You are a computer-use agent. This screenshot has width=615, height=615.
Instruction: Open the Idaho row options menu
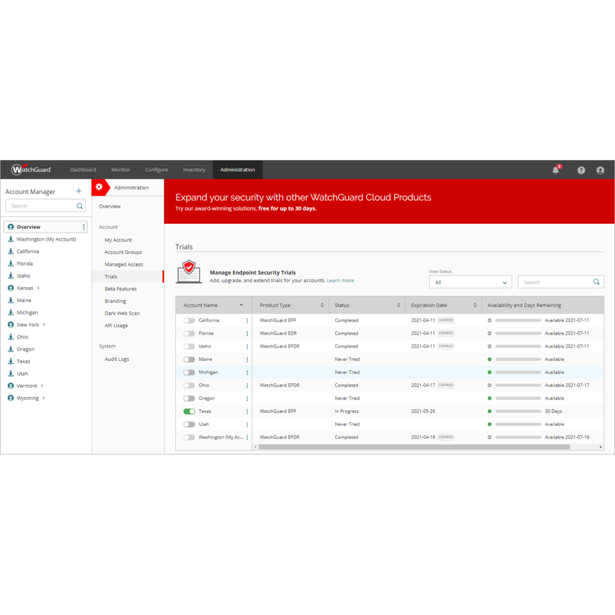tap(247, 346)
